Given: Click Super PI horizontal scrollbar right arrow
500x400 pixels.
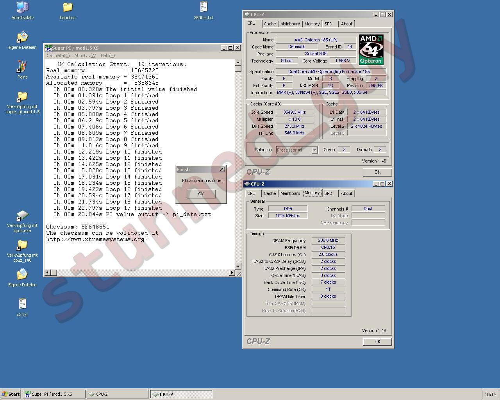Looking at the screenshot, I should point(232,272).
